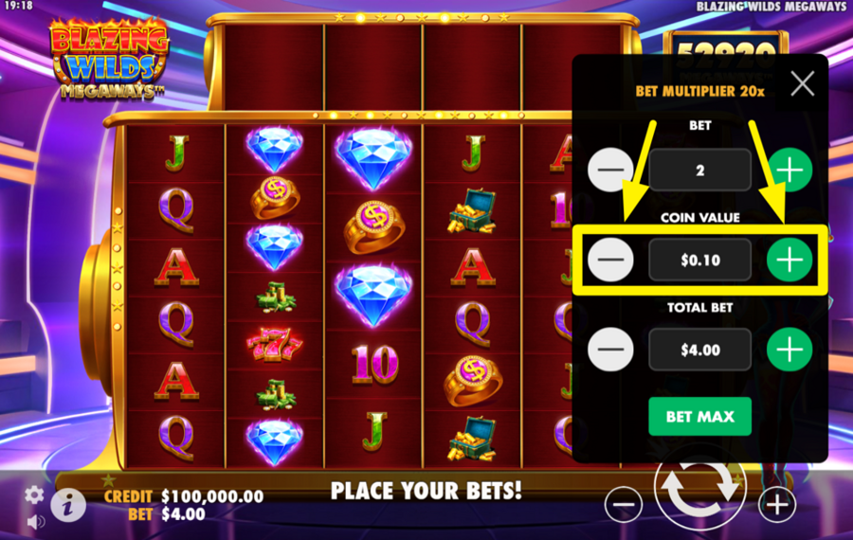Click the credit balance $100,000.00 text
Screen dimensions: 853x540
click(212, 496)
